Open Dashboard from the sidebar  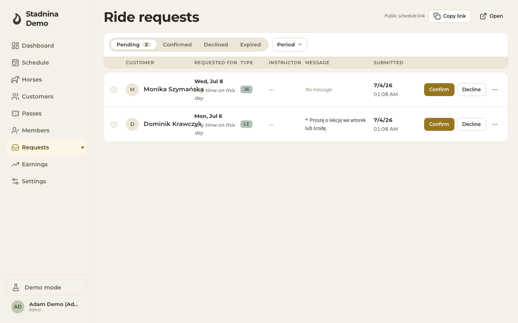point(47,46)
